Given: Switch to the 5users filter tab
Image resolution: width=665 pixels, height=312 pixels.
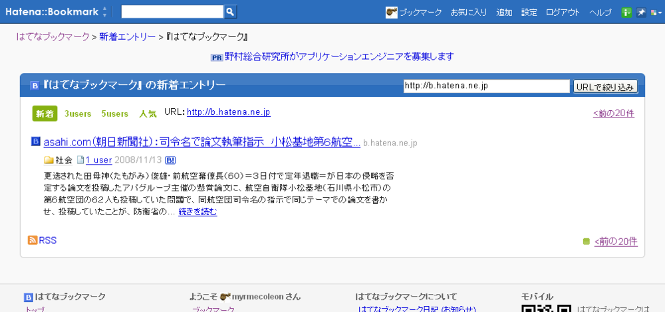Looking at the screenshot, I should [115, 114].
